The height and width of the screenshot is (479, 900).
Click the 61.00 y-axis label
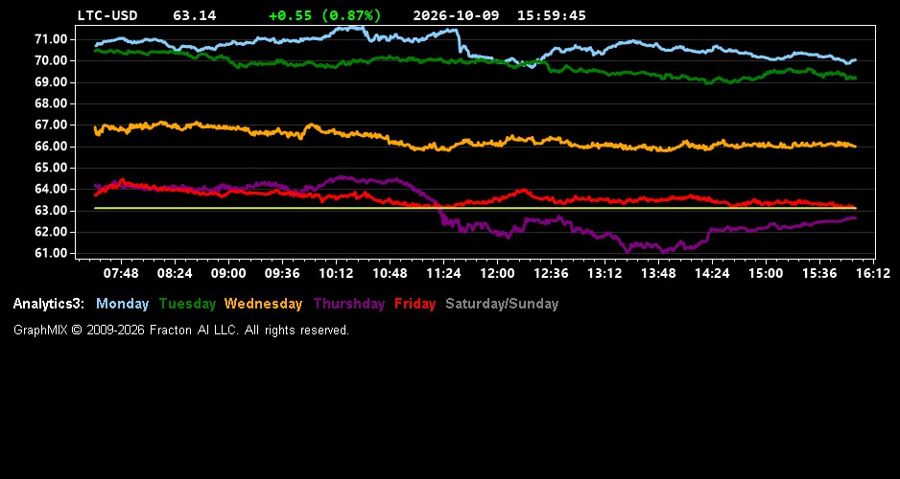point(52,253)
